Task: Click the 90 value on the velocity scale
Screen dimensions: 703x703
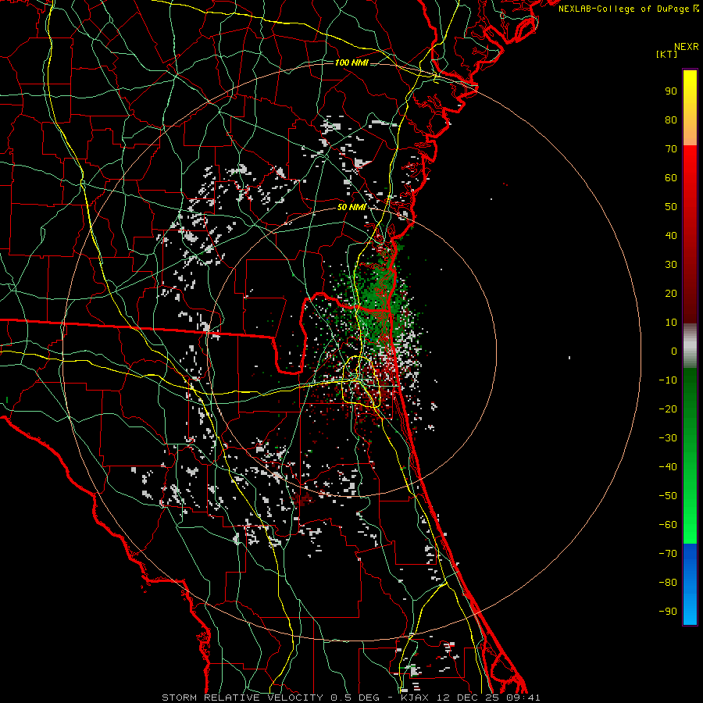Action: [671, 91]
